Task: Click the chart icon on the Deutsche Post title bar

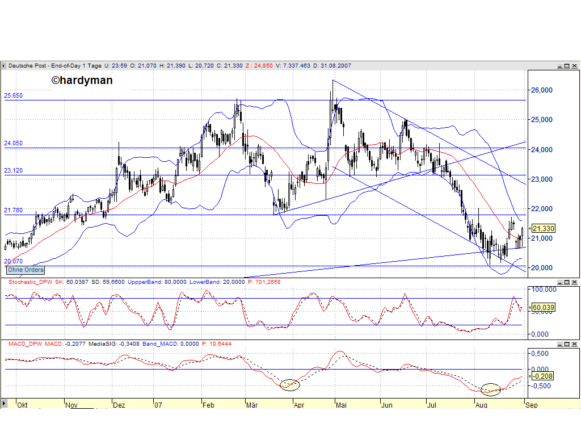Action: pyautogui.click(x=5, y=65)
